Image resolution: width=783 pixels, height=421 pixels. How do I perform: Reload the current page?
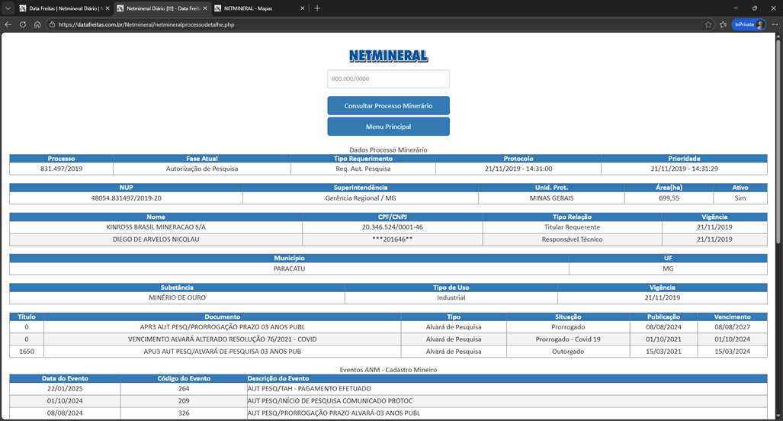click(22, 24)
